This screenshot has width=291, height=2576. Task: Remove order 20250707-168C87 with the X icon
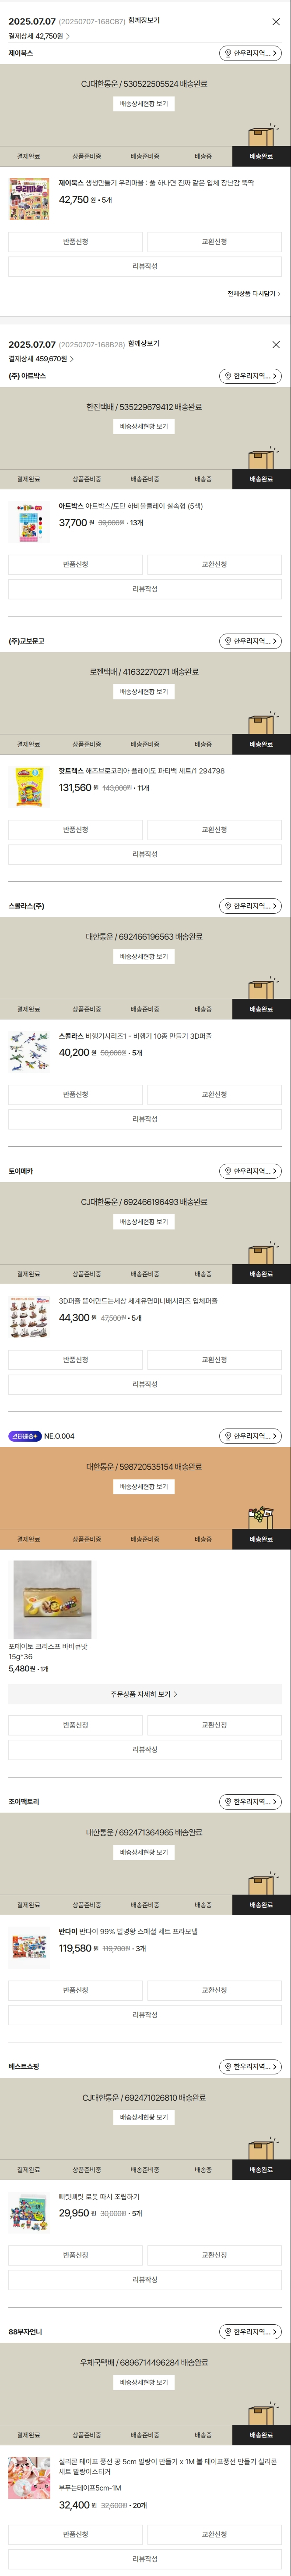click(276, 21)
